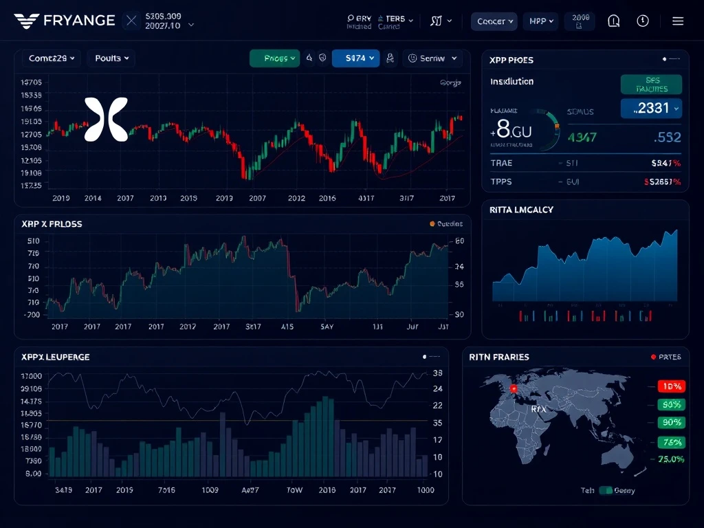
Task: Click the XRP X FRLOSS title
Action: pos(52,224)
